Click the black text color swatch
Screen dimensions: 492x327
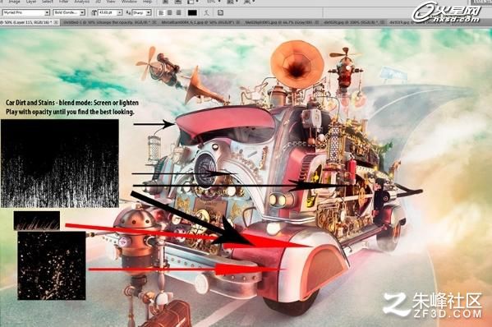tap(192, 13)
